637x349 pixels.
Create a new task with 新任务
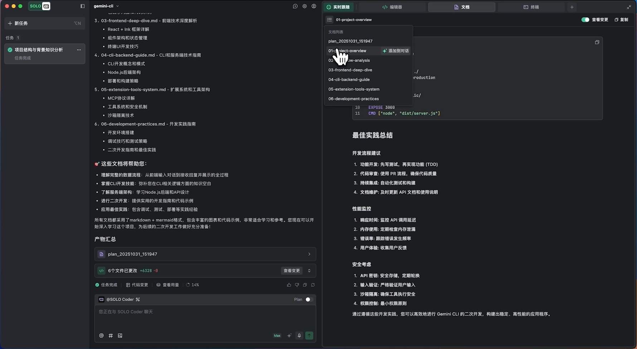pos(45,23)
